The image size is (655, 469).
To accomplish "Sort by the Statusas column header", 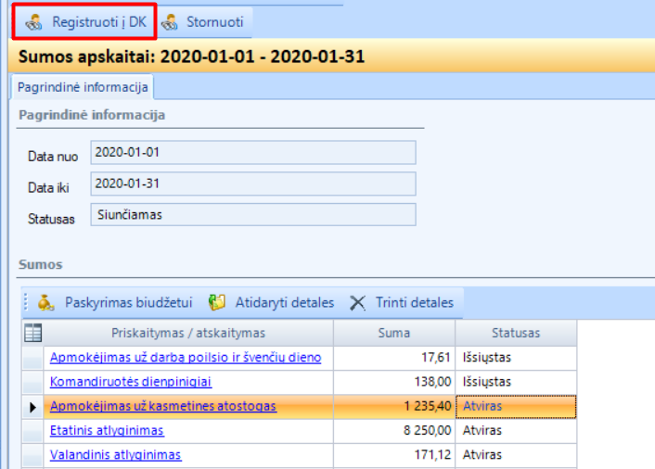I will click(x=516, y=333).
